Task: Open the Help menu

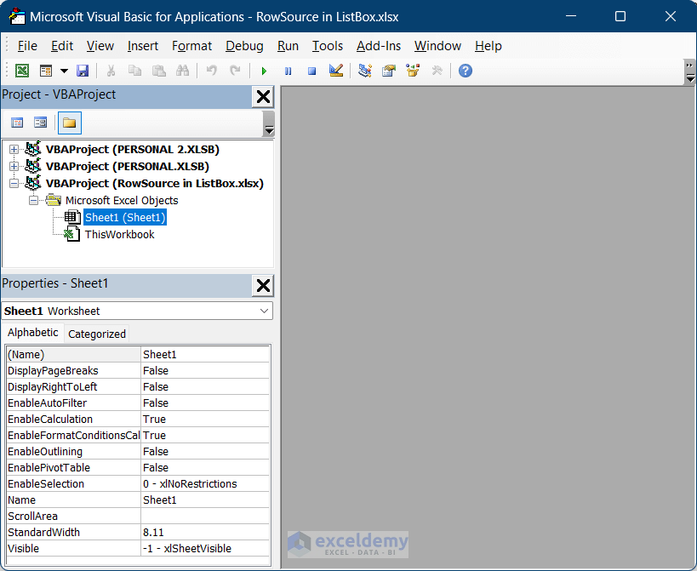Action: tap(488, 46)
